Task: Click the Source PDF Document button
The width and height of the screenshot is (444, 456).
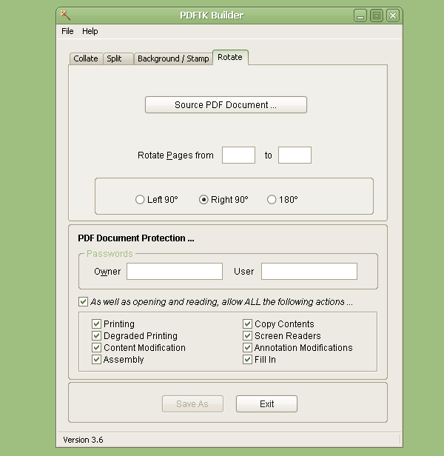Action: click(226, 104)
